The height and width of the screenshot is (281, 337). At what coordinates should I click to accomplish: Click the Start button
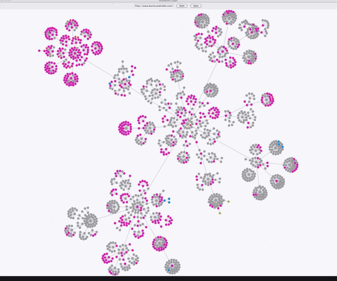click(182, 6)
